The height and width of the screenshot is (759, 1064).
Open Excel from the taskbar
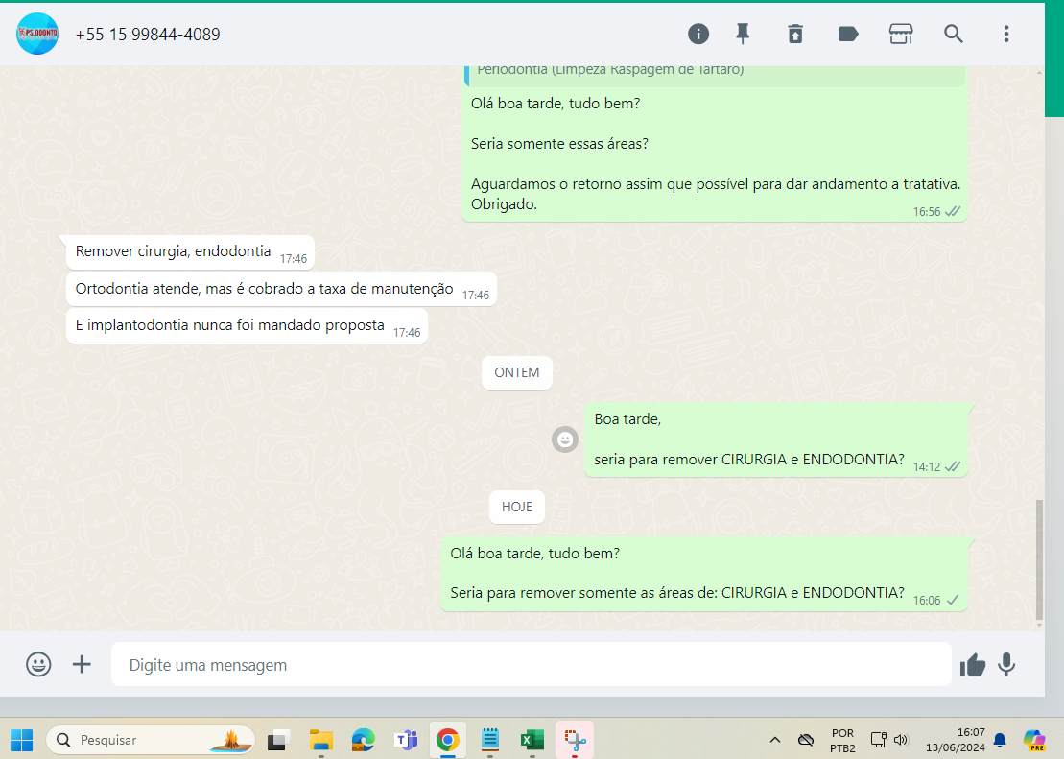(x=532, y=740)
